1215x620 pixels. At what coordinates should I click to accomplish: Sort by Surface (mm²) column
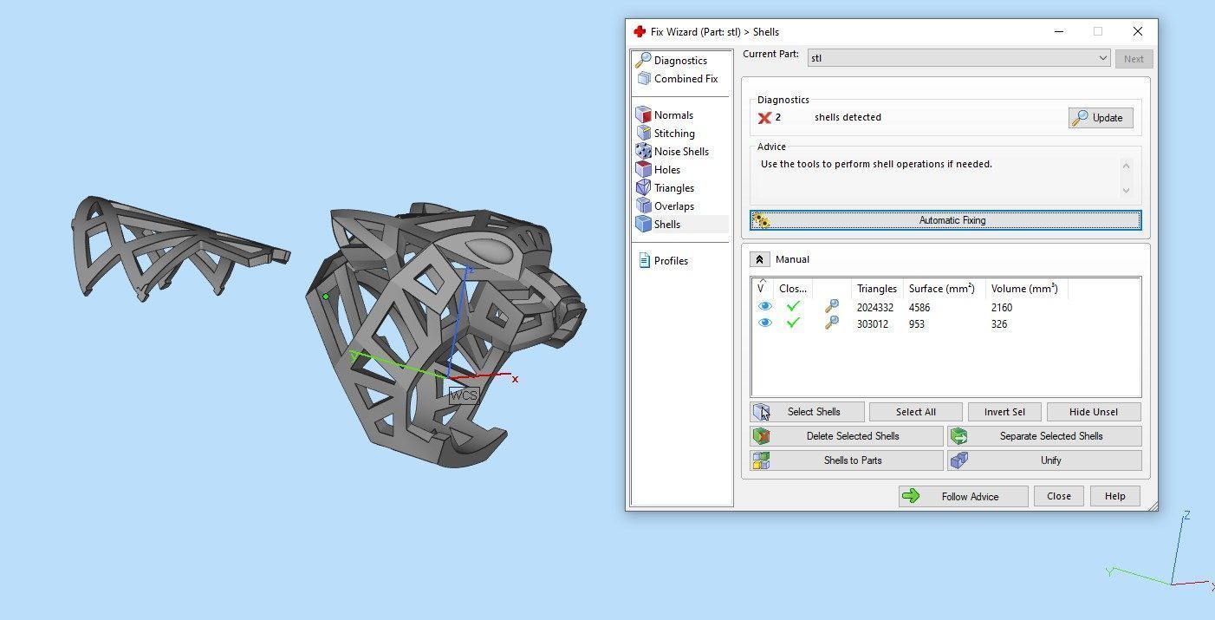(x=944, y=289)
